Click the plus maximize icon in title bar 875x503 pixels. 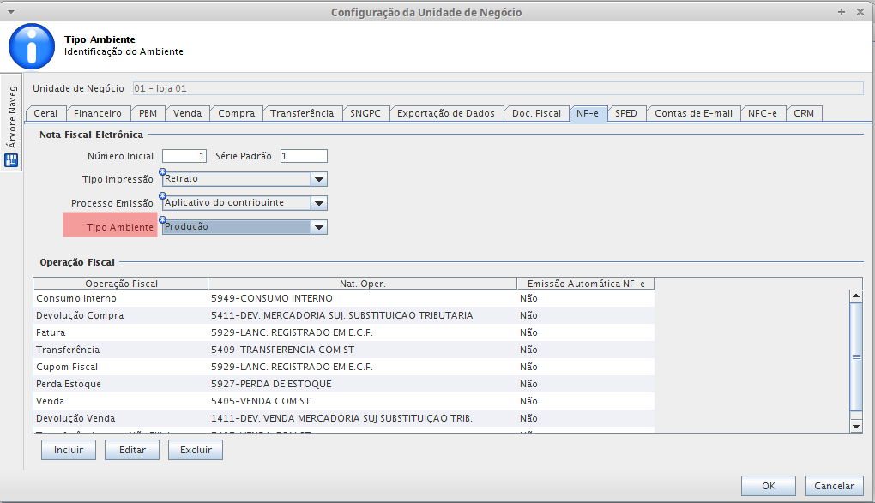click(x=842, y=12)
